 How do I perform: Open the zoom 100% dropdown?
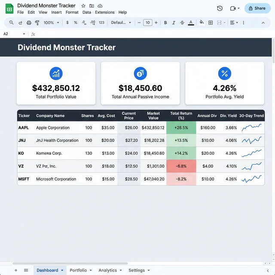click(52, 23)
